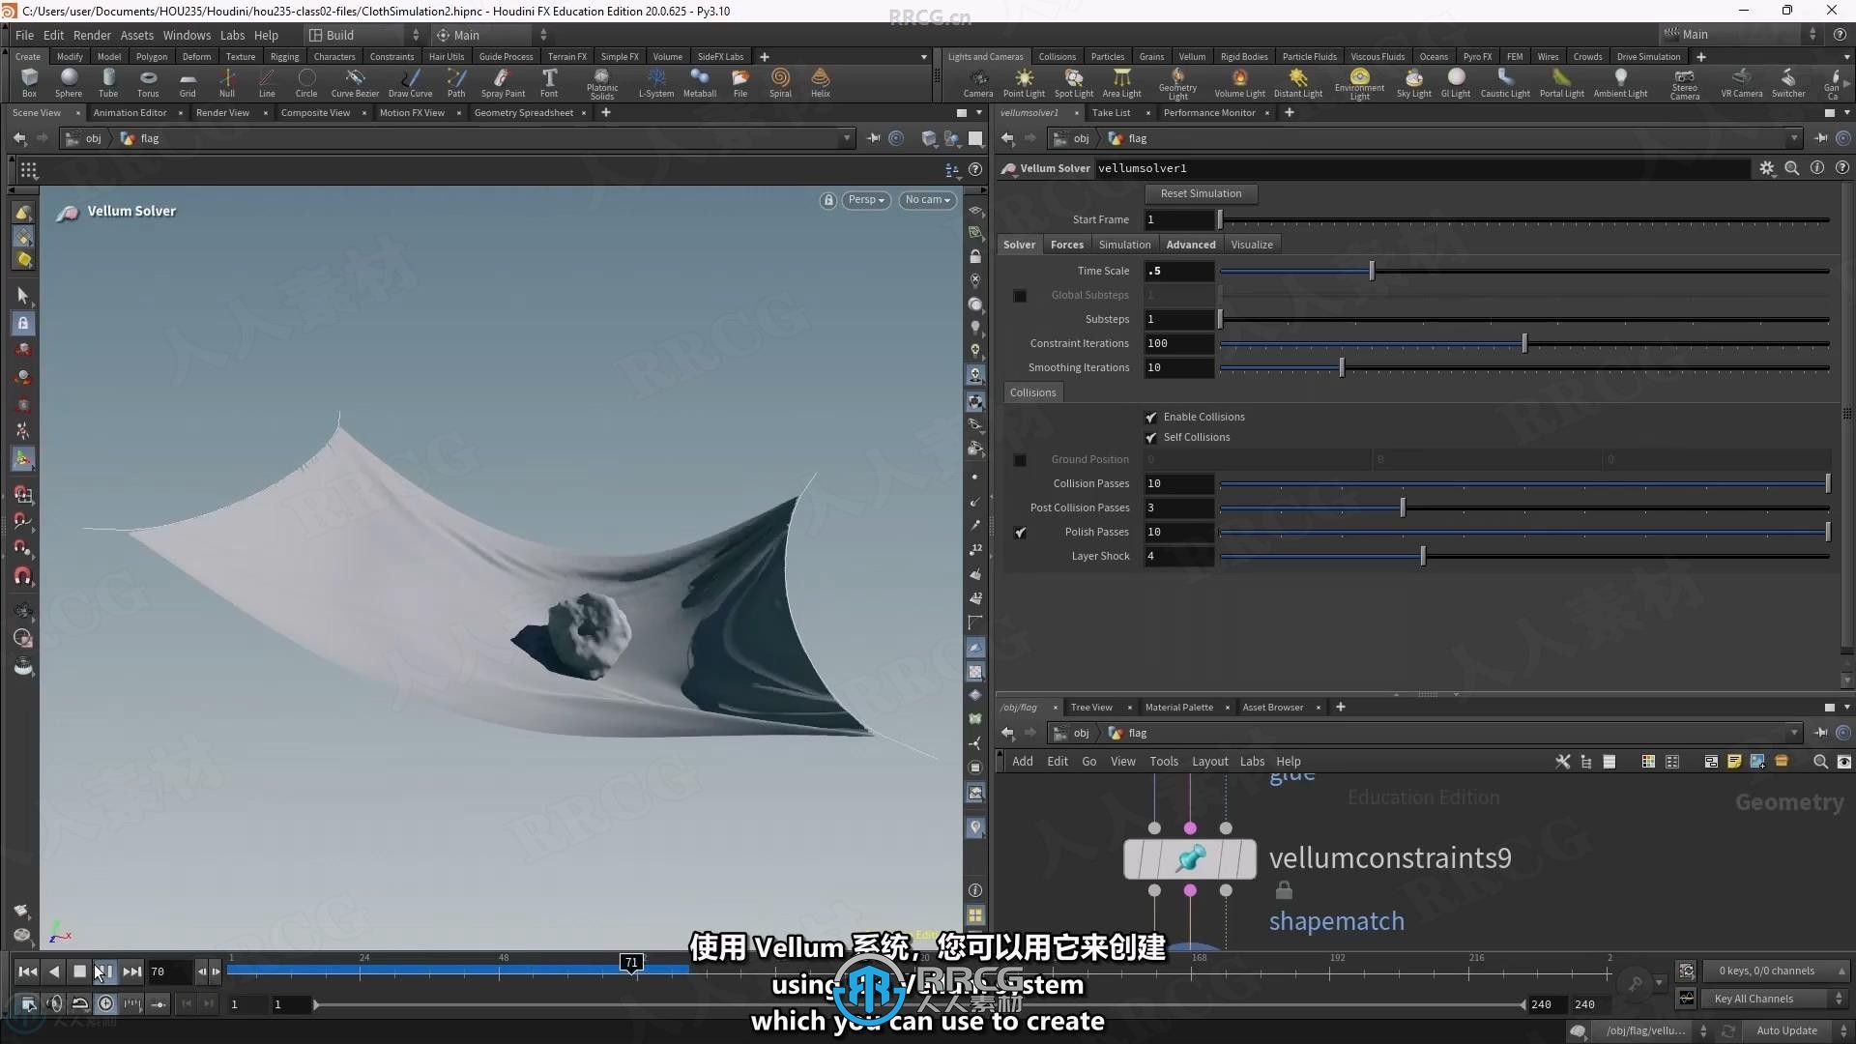Click the Grid shelf tool
Viewport: 1856px width, 1044px height.
click(x=188, y=83)
